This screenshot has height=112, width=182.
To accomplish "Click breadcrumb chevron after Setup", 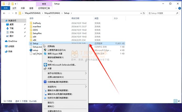I will [x=71, y=13].
